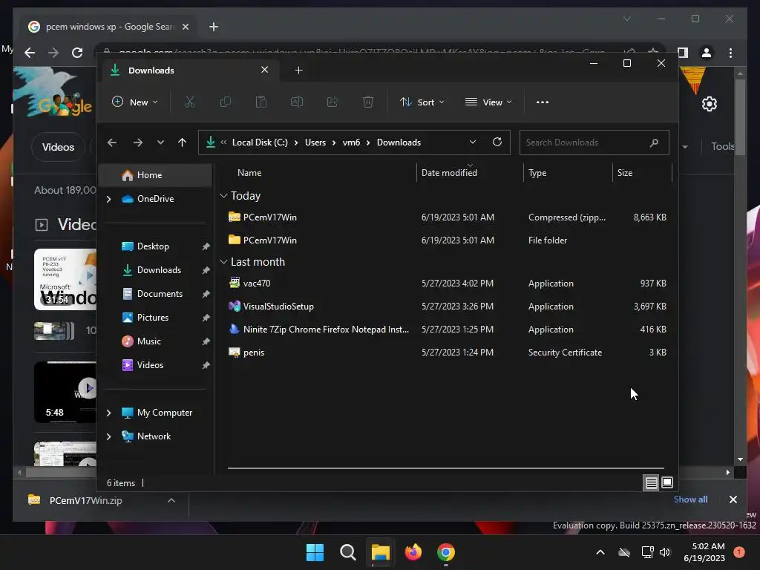Select Videos in navigation pane
Screen dimensions: 760x570
pyautogui.click(x=155, y=365)
